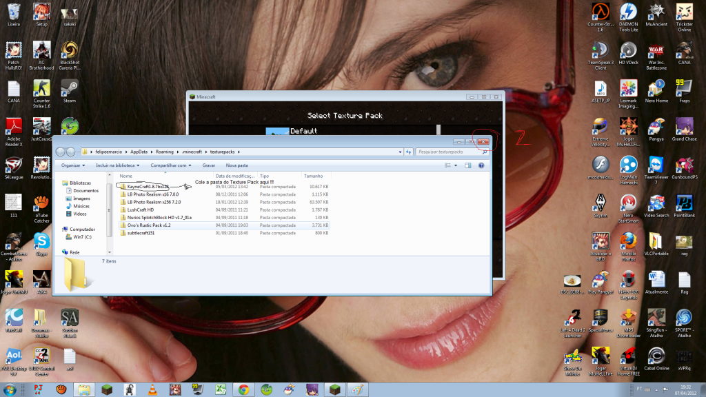Launch Mozilla Firefox from the desktop
The image size is (706, 397).
click(x=628, y=241)
